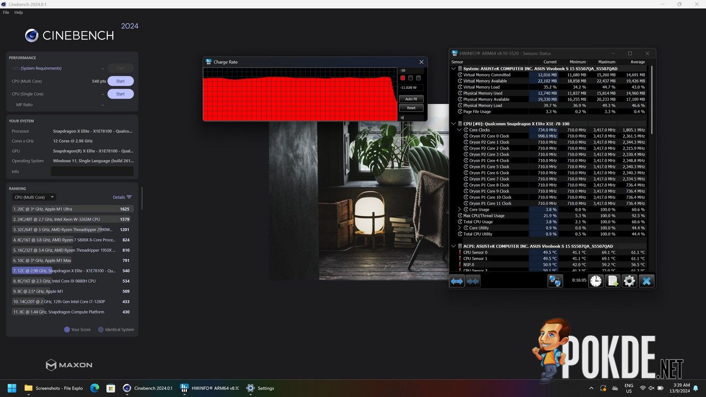Collapse ACPI ASUSTeK COMPUTER sensor group
The width and height of the screenshot is (706, 397).
point(454,246)
